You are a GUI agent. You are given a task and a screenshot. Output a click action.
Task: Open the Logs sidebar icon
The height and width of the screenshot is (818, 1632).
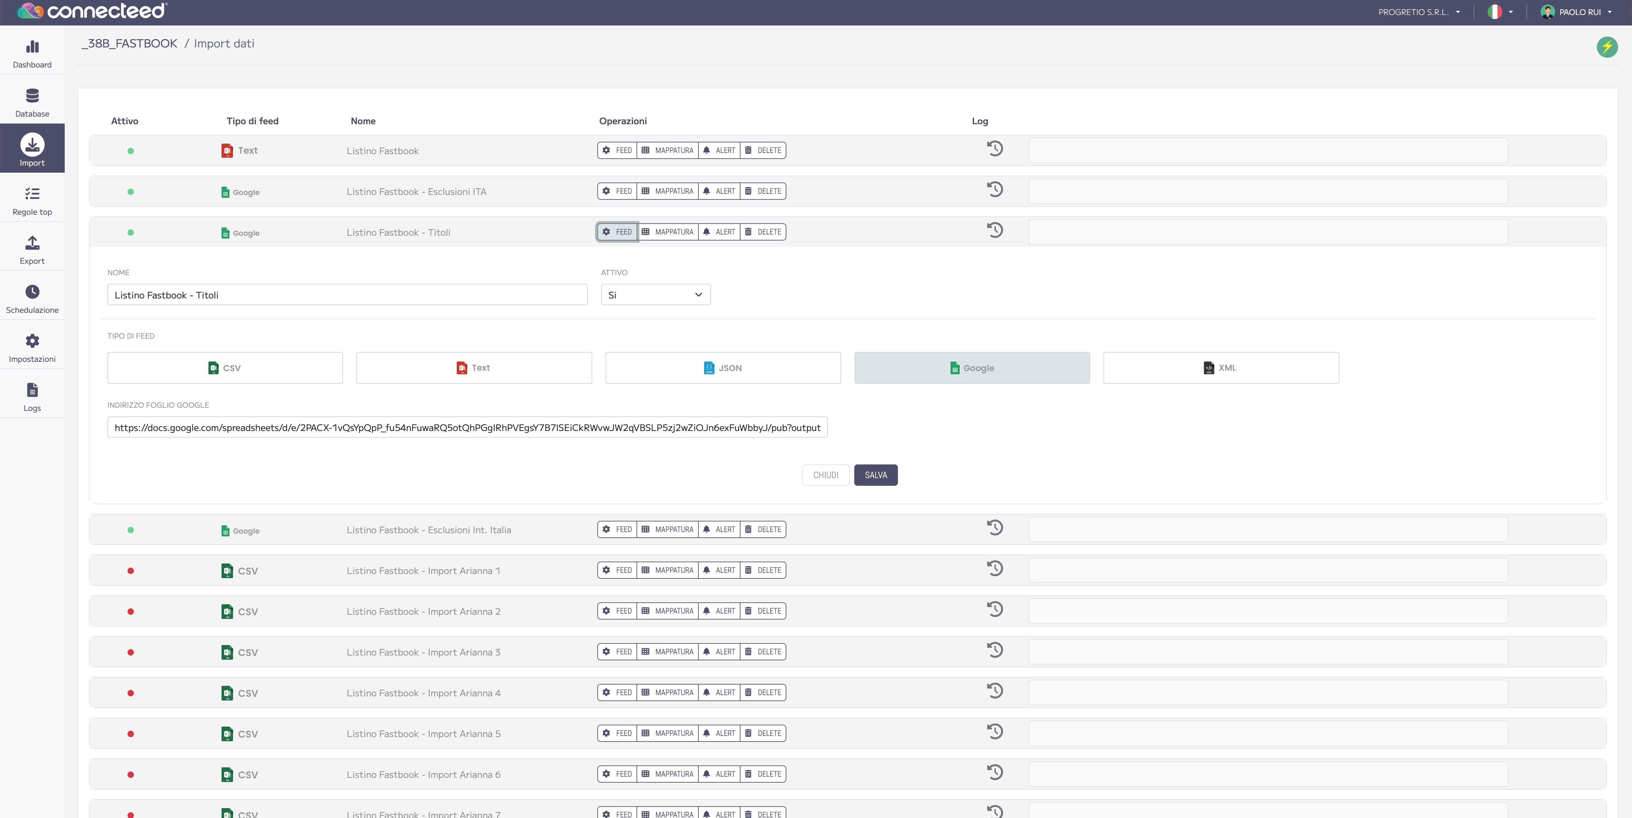point(32,390)
